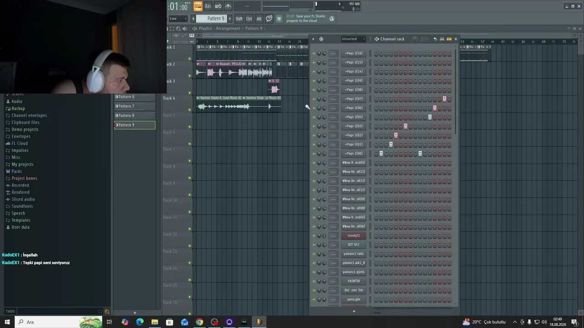This screenshot has height=328, width=584.
Task: Toggle first step of +Papi 1(08) channel
Action: coord(376,90)
